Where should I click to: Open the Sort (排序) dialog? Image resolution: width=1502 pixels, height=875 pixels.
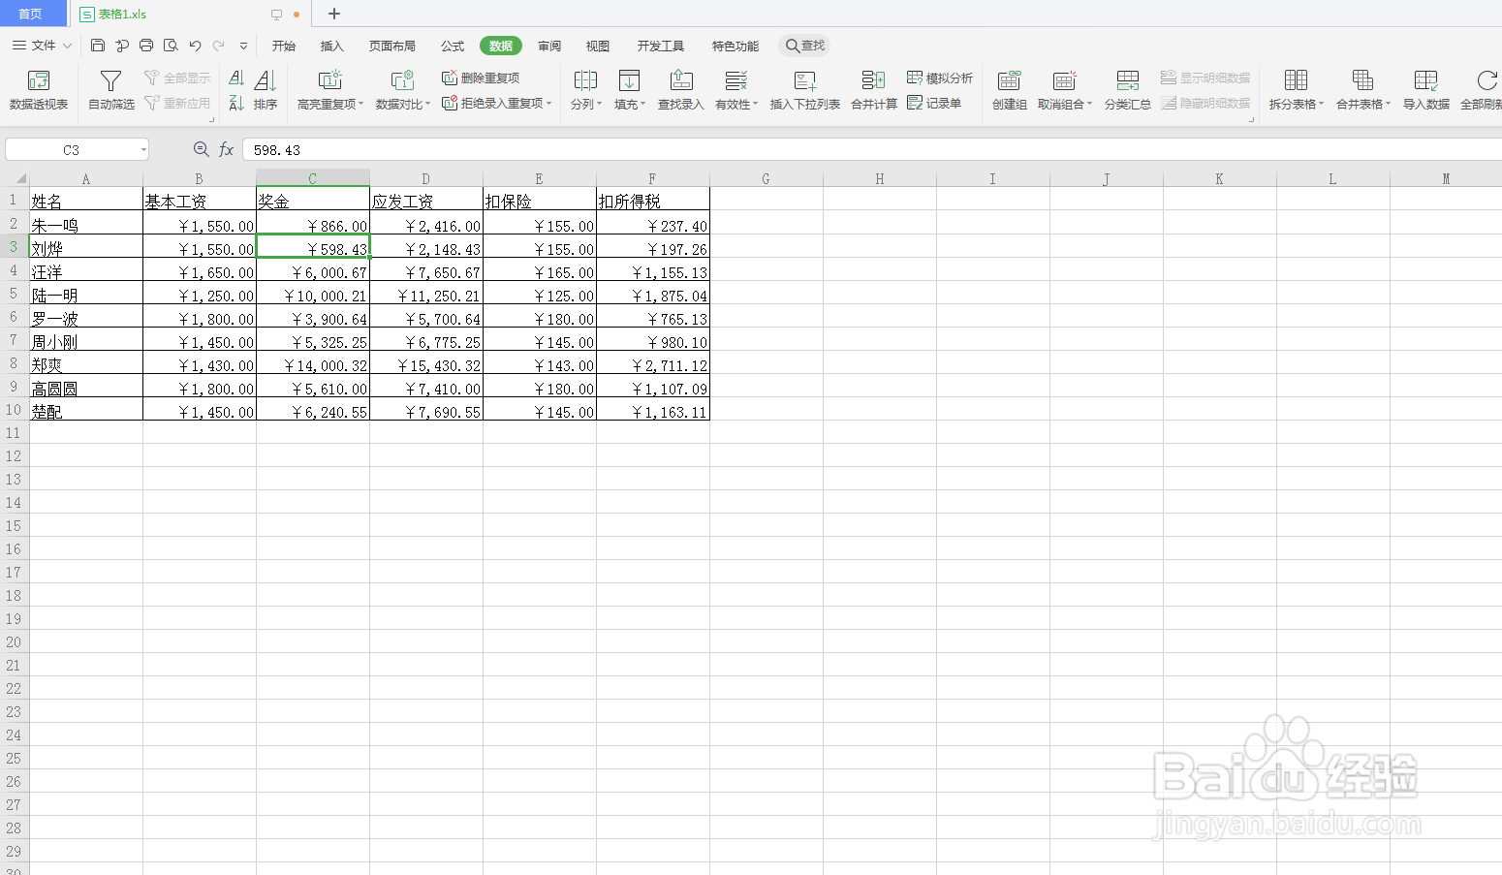click(266, 89)
